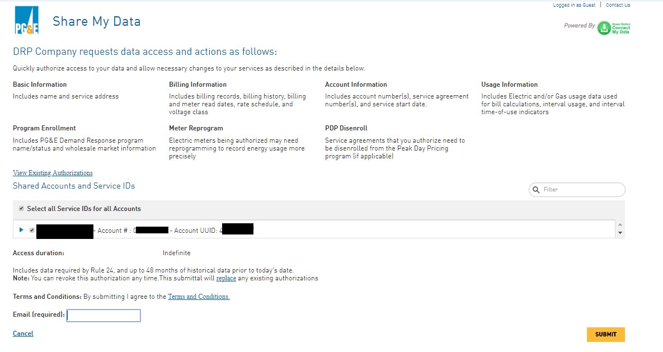
Task: Click inside the Filter search field
Action: coord(581,190)
